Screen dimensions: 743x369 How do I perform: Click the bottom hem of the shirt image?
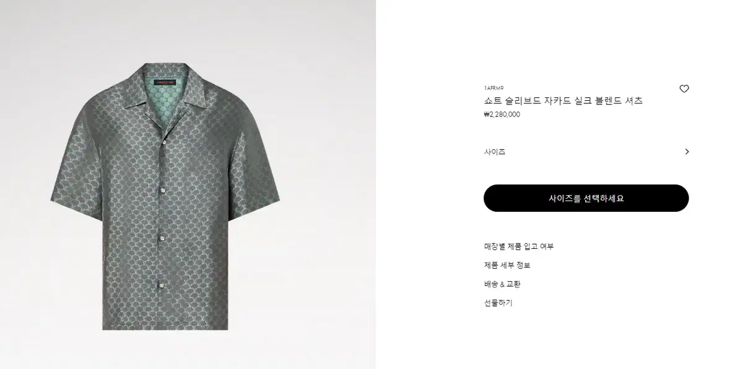166,325
